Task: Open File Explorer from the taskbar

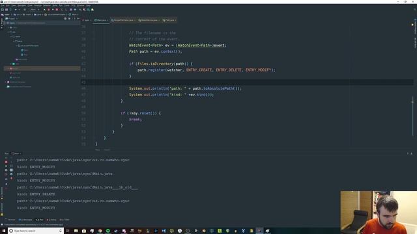Action: pyautogui.click(x=76, y=231)
